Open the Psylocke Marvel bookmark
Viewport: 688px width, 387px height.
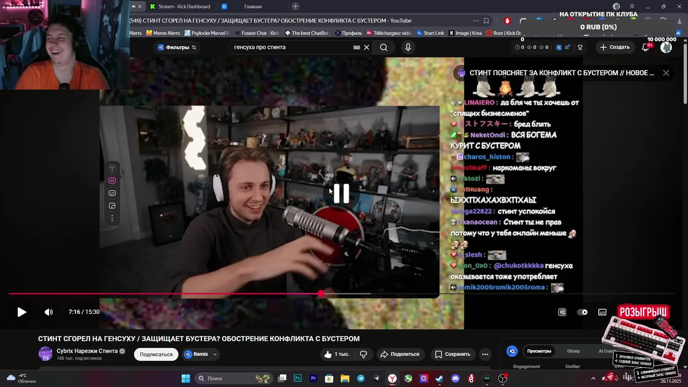pos(207,33)
